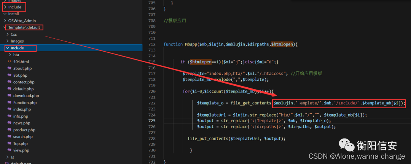
Task: Collapse the install folder chevron
Action: pyautogui.click(x=5, y=14)
